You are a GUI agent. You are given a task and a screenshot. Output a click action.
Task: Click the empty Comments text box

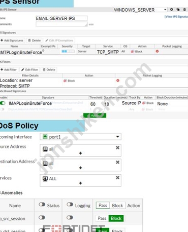pyautogui.click(x=61, y=24)
